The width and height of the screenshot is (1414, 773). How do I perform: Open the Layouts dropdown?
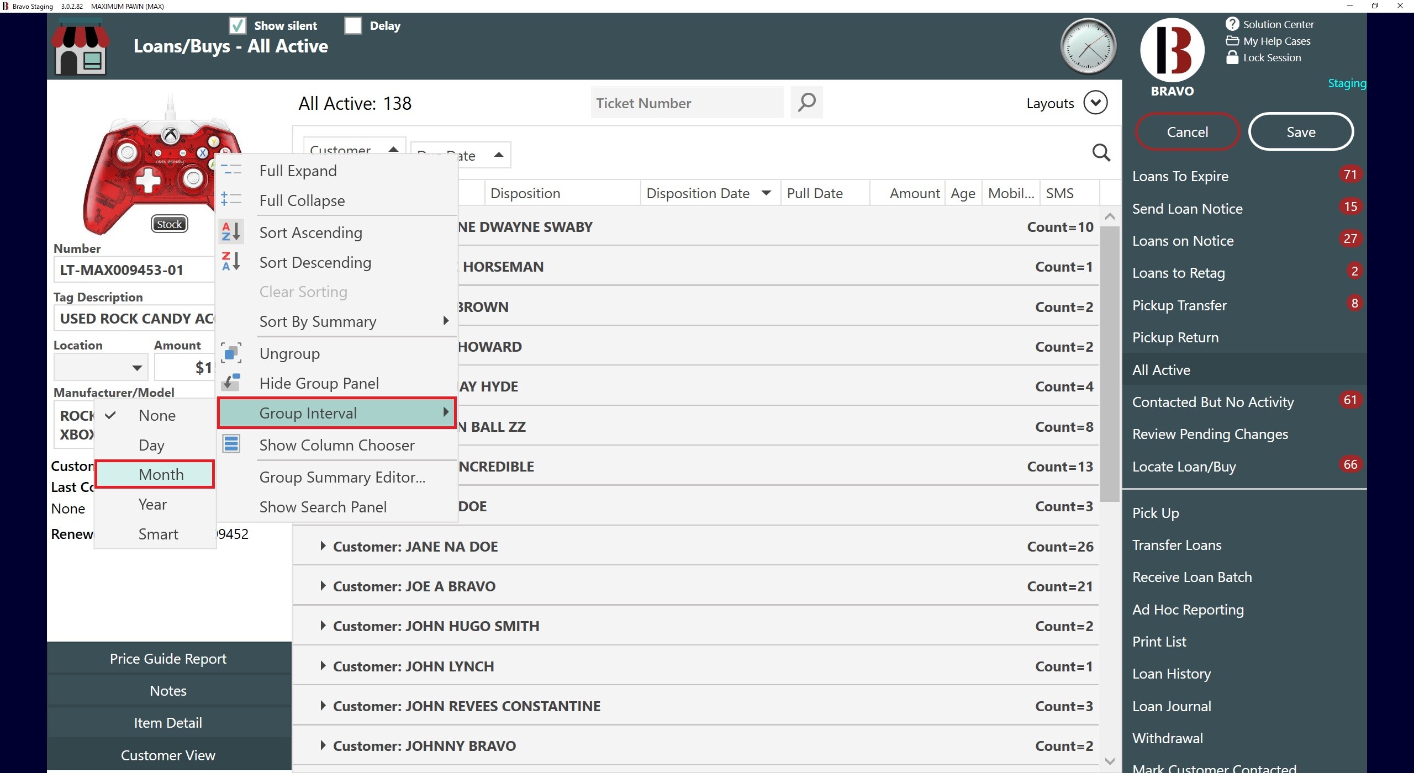(x=1095, y=103)
